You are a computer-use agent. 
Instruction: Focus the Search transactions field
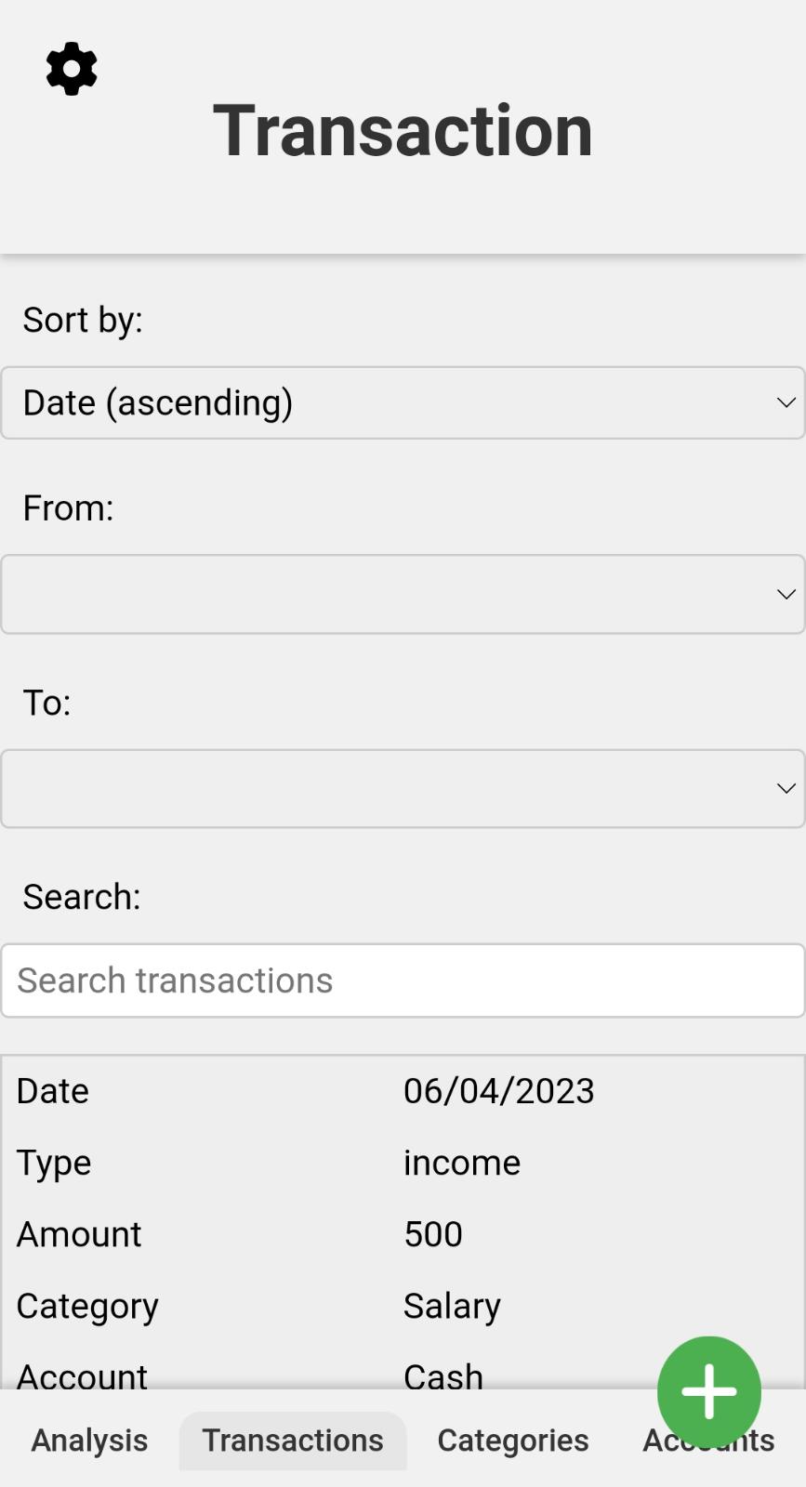pyautogui.click(x=403, y=980)
